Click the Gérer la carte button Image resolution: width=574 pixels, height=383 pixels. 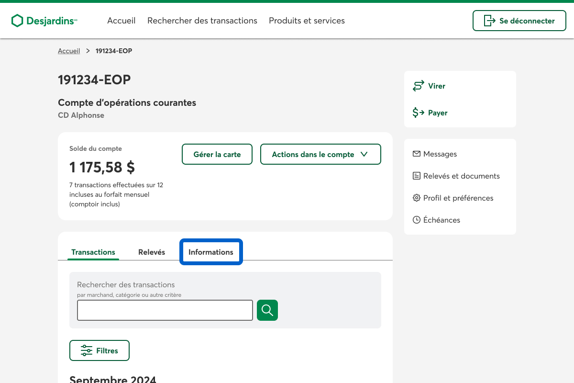[217, 154]
